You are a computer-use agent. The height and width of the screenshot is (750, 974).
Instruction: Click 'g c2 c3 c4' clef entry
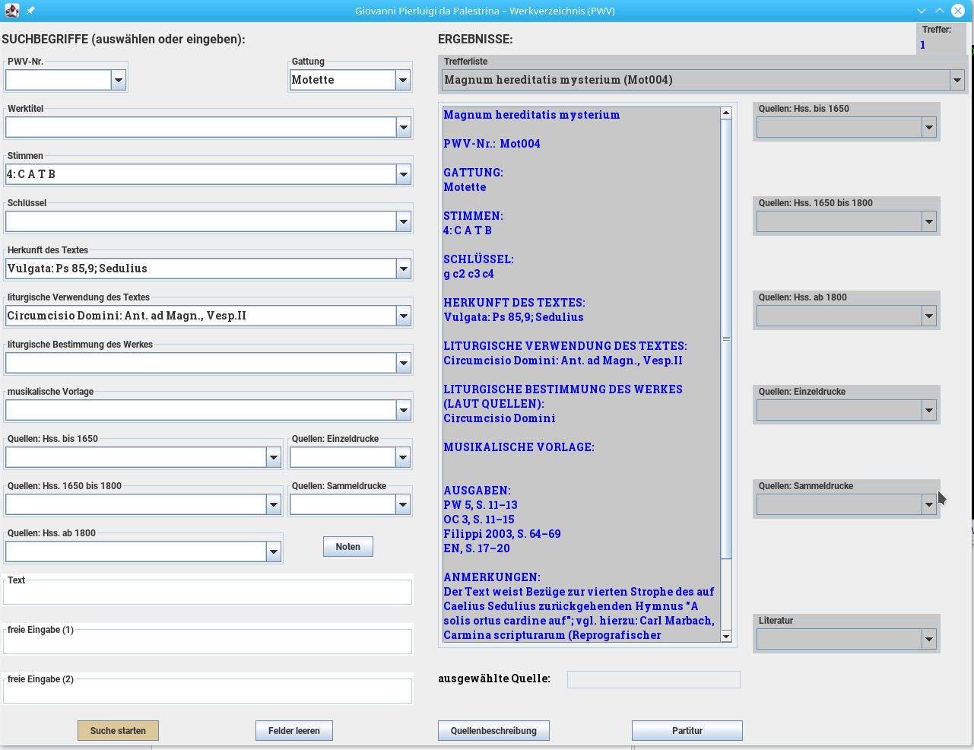point(468,274)
